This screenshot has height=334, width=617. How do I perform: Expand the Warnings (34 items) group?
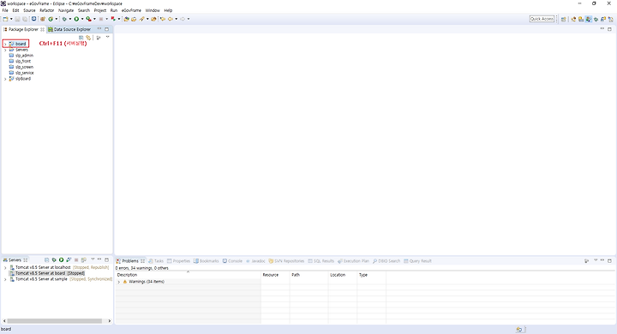(119, 282)
